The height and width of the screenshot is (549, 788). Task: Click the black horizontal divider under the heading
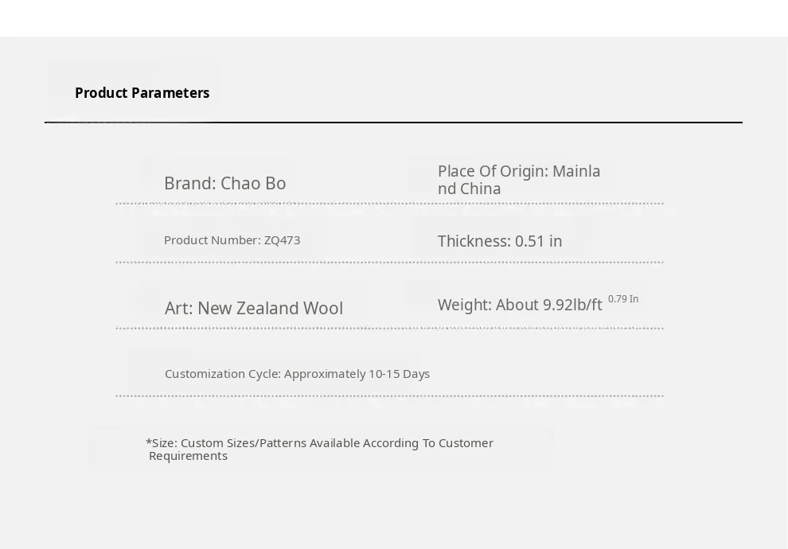(393, 122)
